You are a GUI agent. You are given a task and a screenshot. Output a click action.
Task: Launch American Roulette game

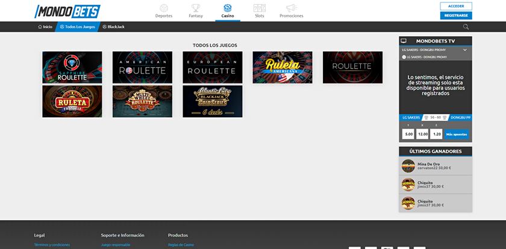click(142, 67)
